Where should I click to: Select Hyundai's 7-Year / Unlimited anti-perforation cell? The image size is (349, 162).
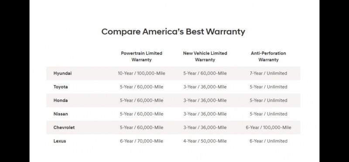tap(268, 73)
